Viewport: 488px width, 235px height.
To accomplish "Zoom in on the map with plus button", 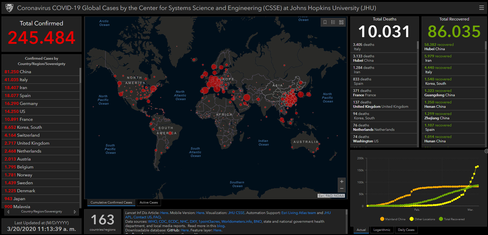I will [342, 181].
